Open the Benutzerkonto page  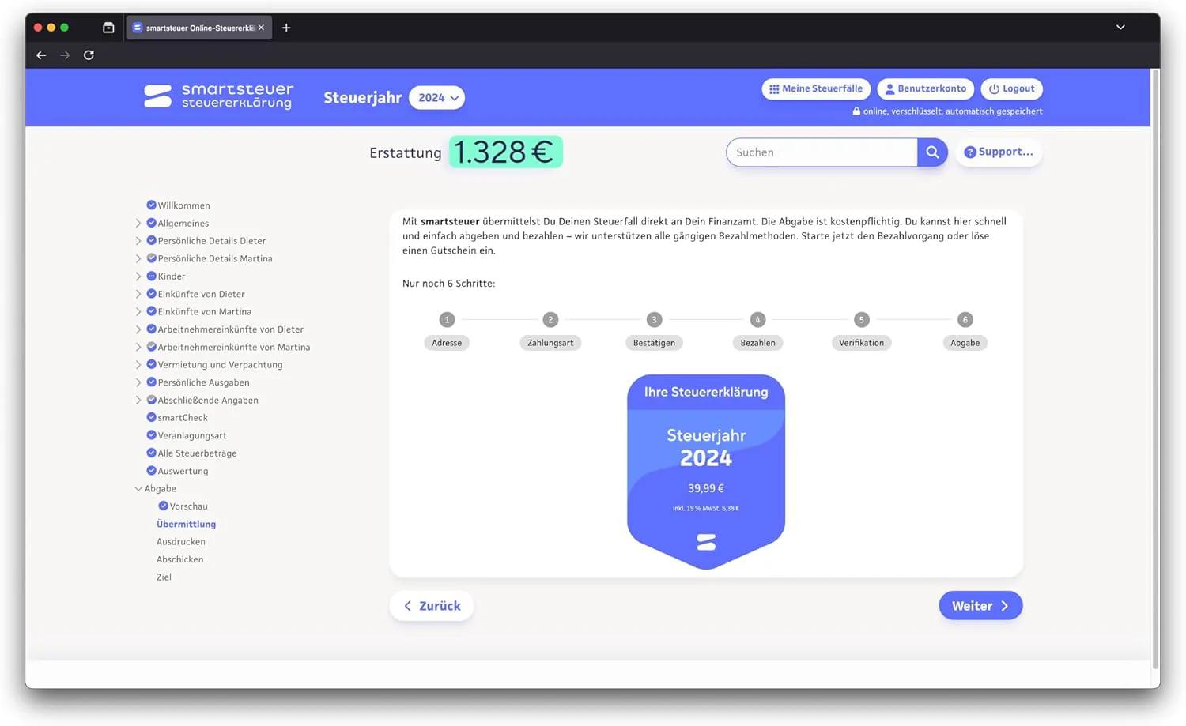[925, 88]
